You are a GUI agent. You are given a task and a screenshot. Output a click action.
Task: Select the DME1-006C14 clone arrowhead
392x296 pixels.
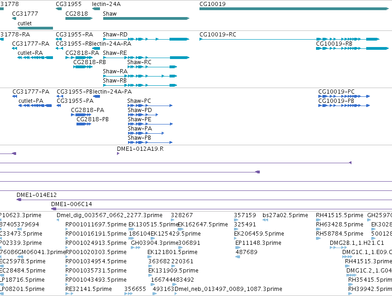[53, 209]
